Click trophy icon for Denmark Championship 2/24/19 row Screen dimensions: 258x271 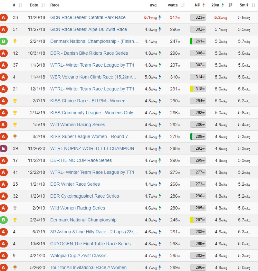(15, 220)
